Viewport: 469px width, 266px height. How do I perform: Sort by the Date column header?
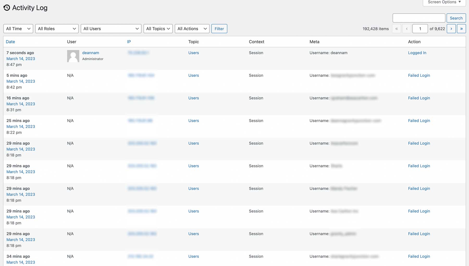coord(10,42)
